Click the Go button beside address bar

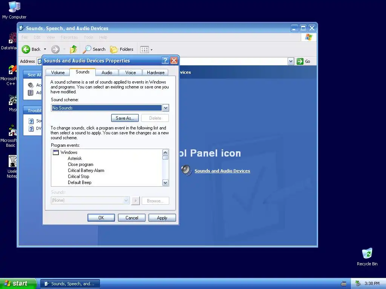[303, 61]
